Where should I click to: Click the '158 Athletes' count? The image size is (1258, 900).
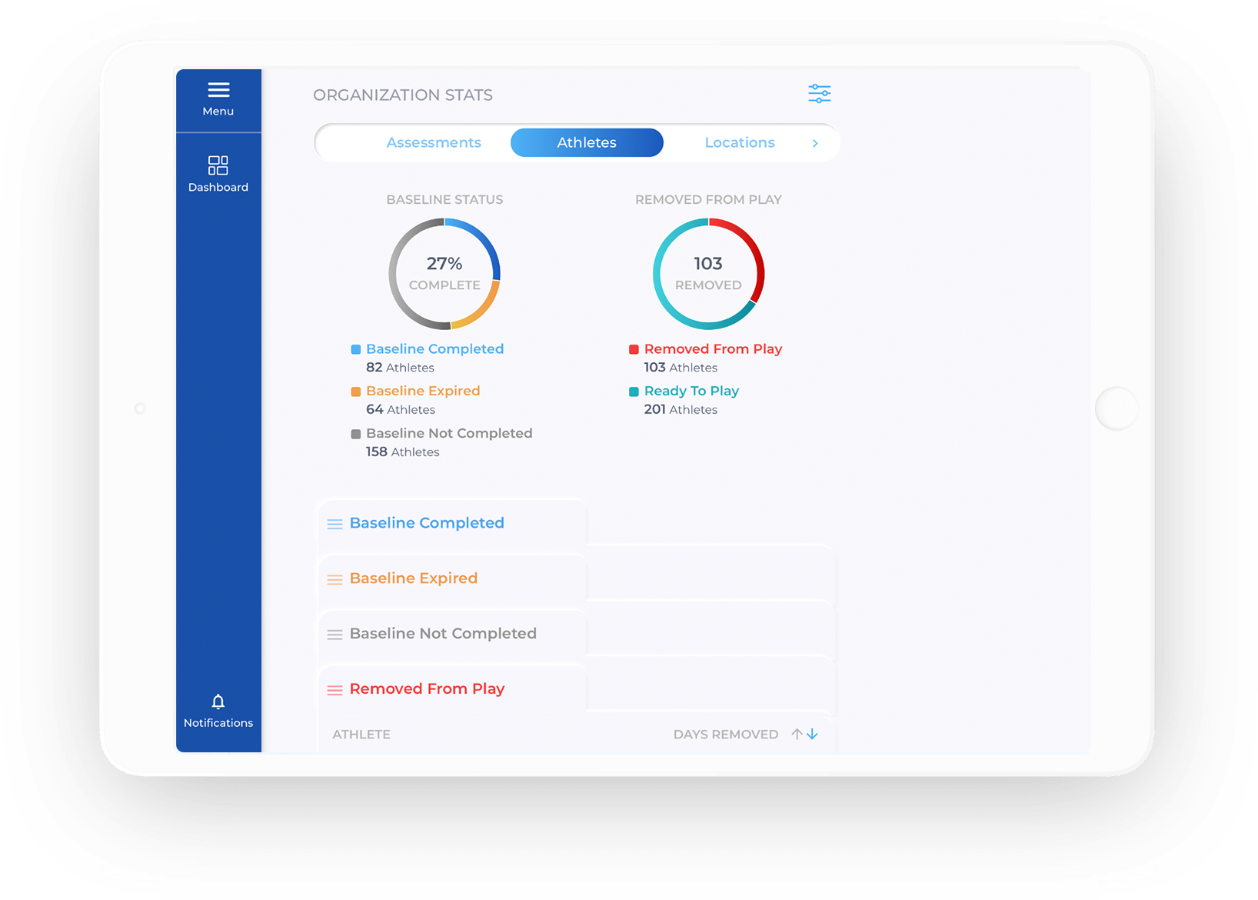403,452
